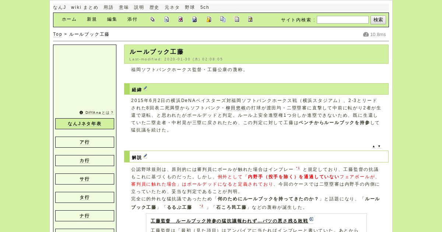Image resolution: width=442 pixels, height=232 pixels.
Task: Open the ア行 sidebar category
Action: point(85,142)
